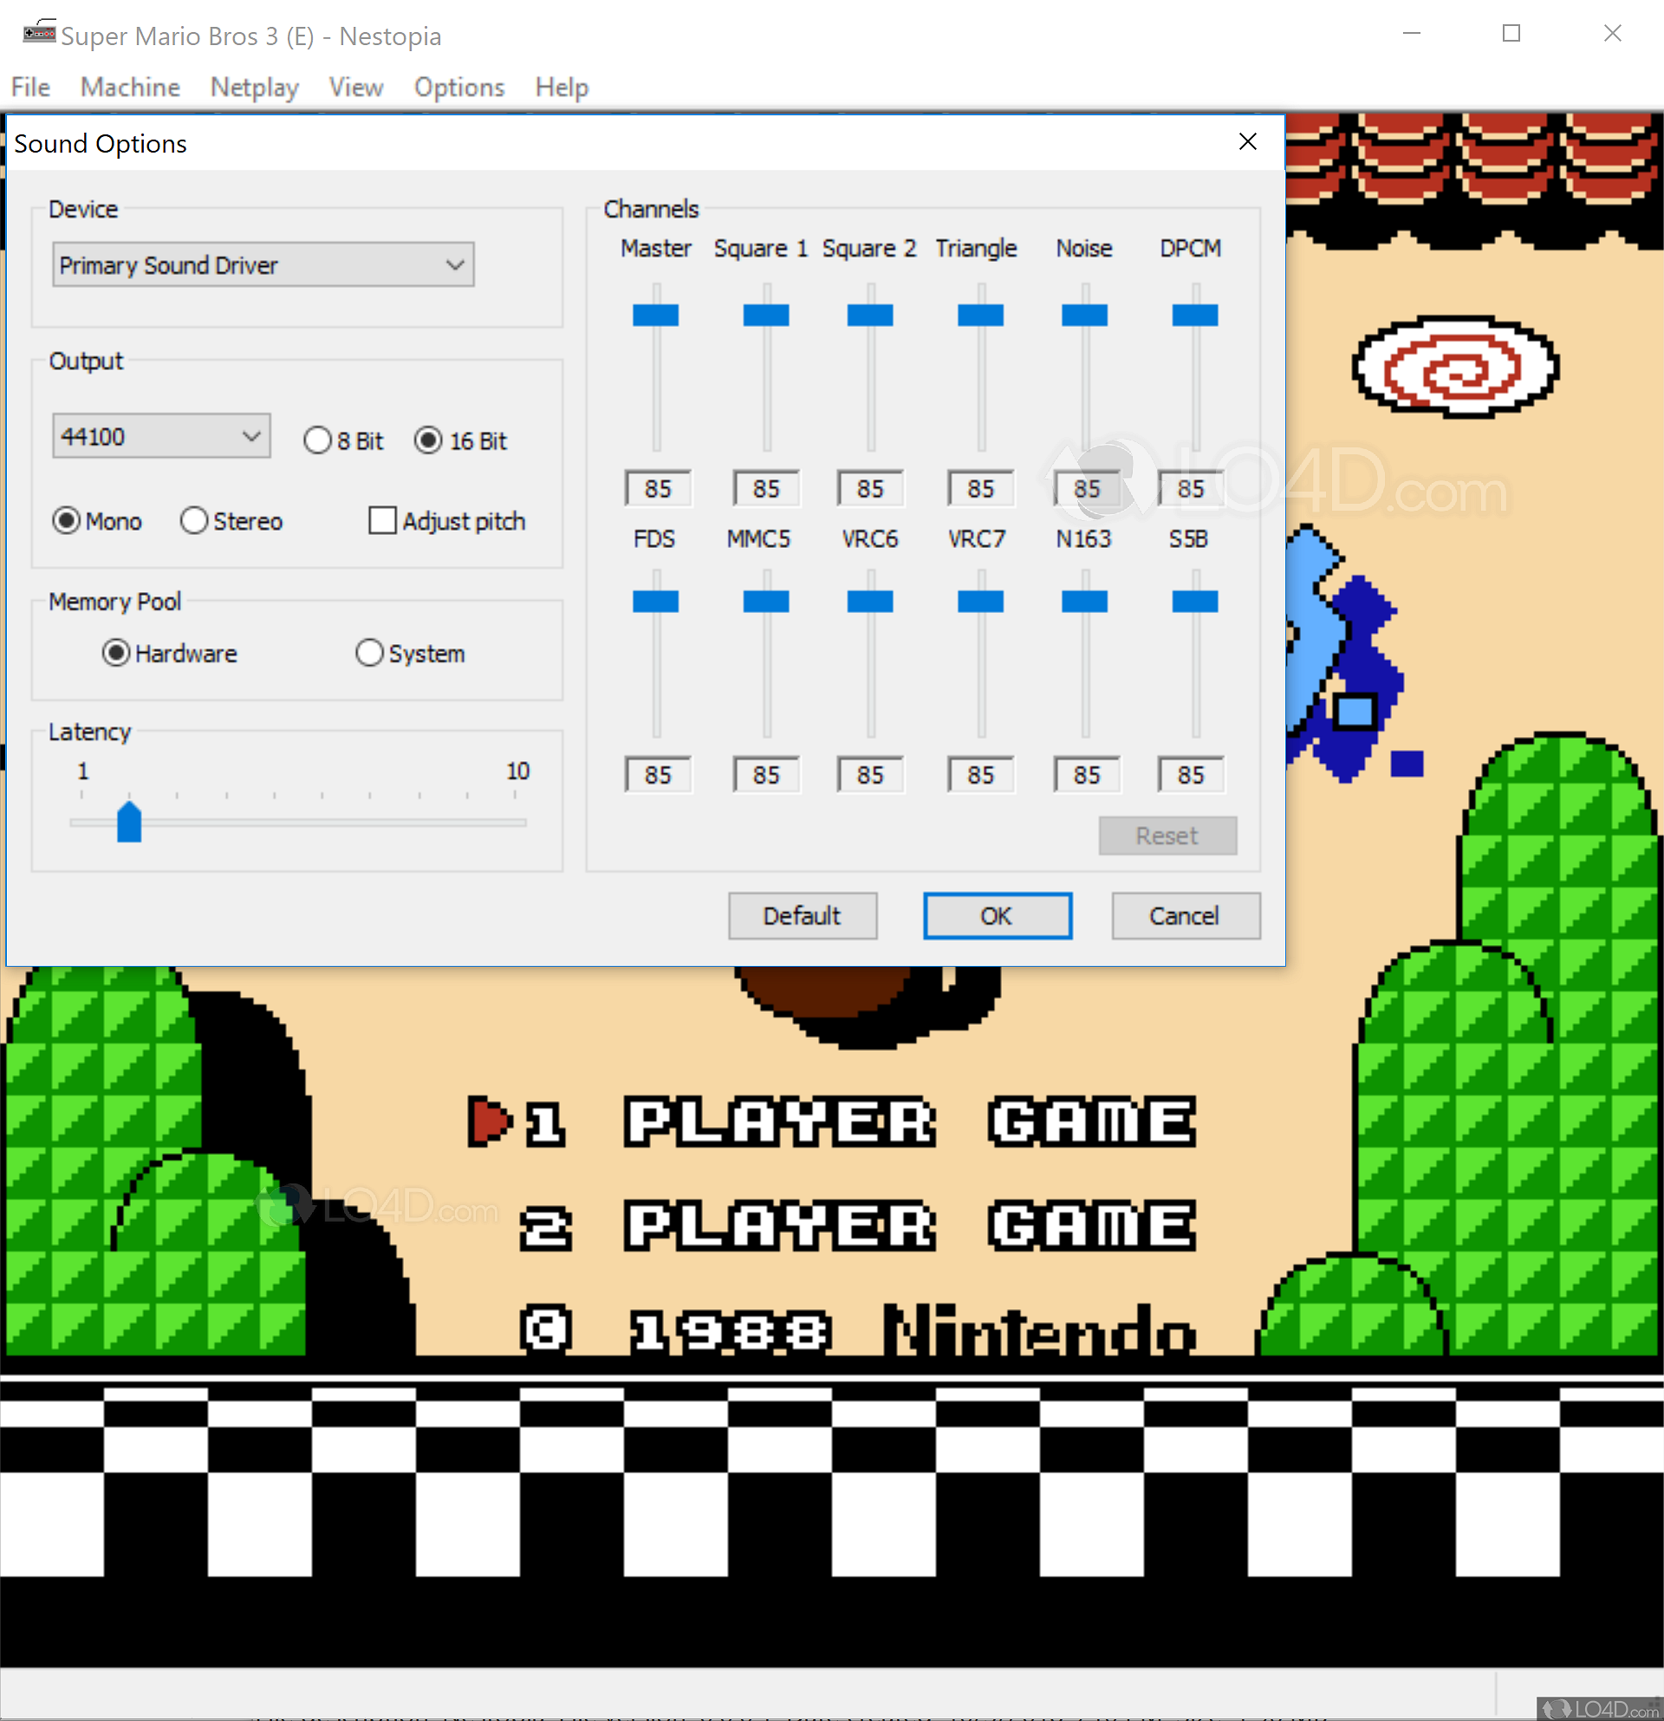Image resolution: width=1664 pixels, height=1721 pixels.
Task: Expand the Primary Sound Driver device dropdown
Action: point(263,264)
